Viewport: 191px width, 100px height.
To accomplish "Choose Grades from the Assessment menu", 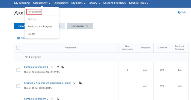I will [x=31, y=34].
